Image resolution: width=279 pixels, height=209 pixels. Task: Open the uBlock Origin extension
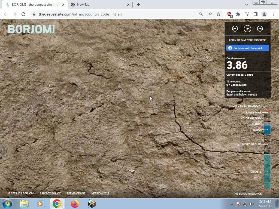230,14
